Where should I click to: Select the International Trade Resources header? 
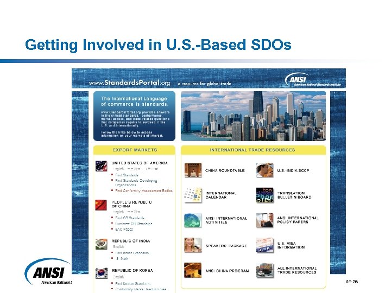[x=254, y=150]
